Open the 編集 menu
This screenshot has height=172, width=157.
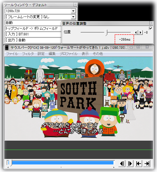click(x=52, y=54)
